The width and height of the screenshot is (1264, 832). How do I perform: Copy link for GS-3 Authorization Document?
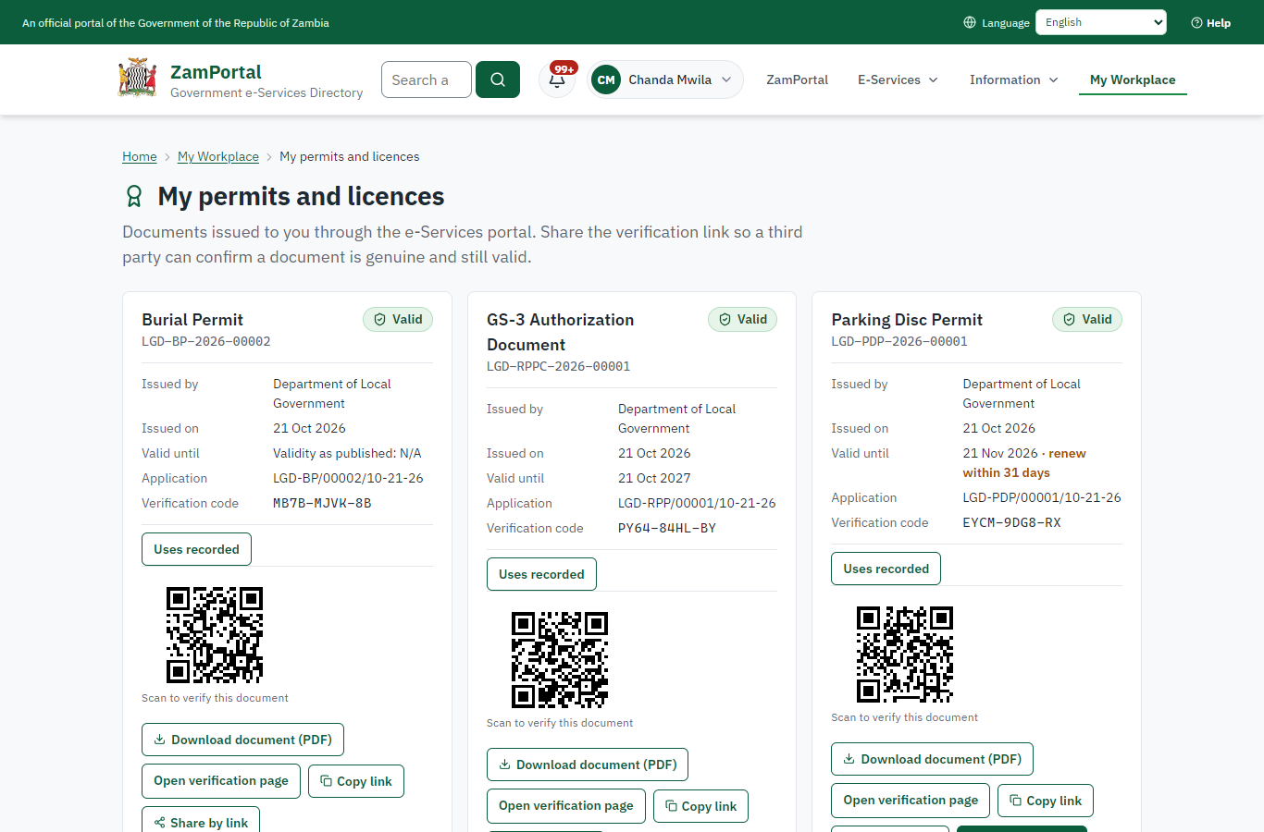[700, 806]
